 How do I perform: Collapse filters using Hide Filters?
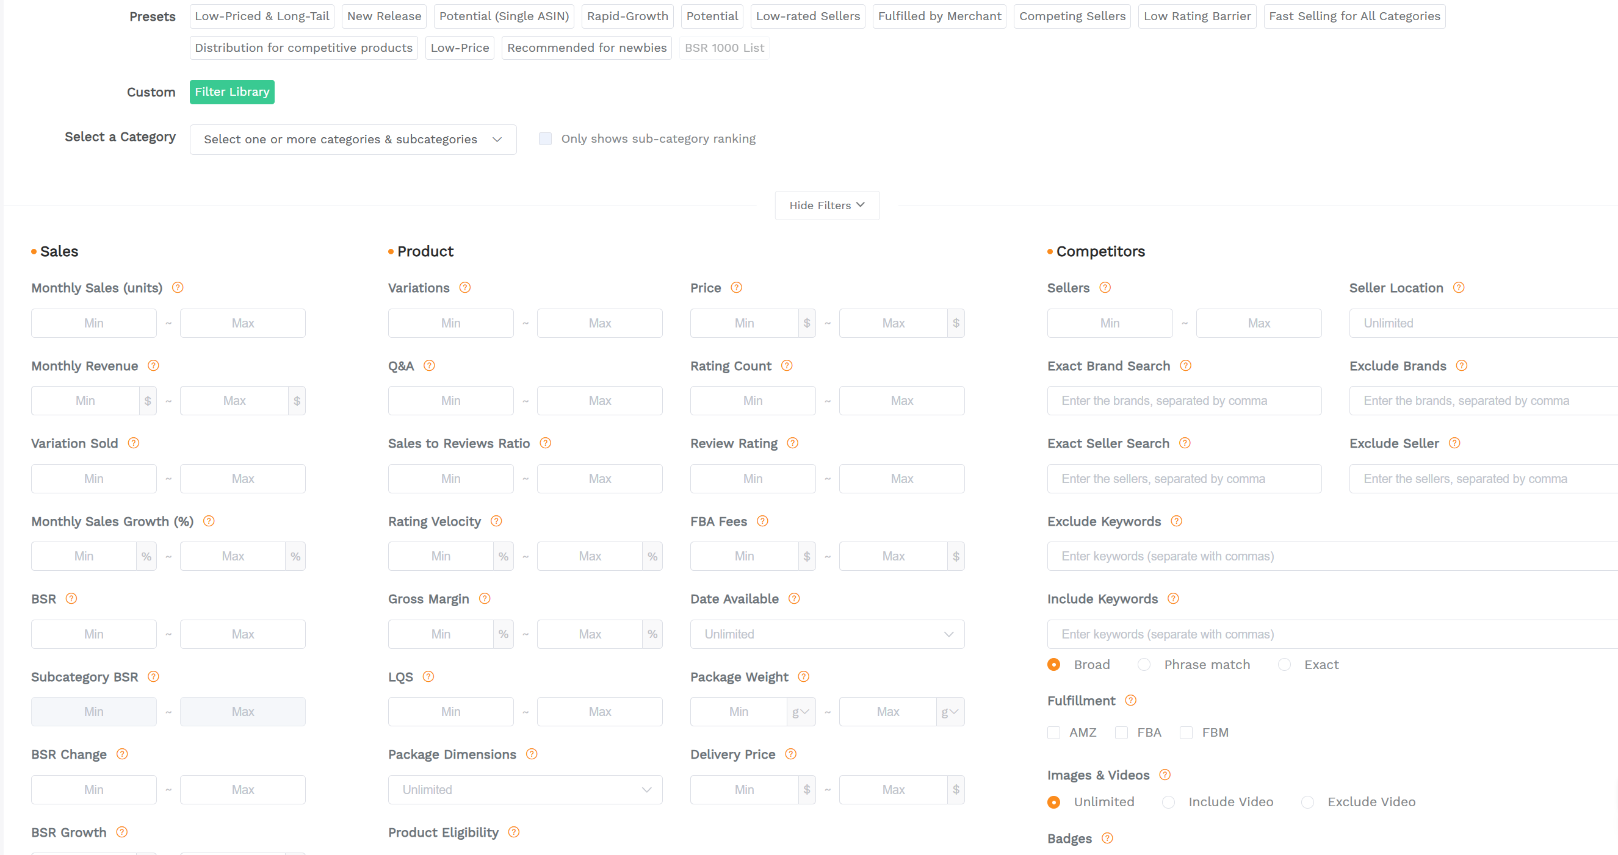click(826, 206)
